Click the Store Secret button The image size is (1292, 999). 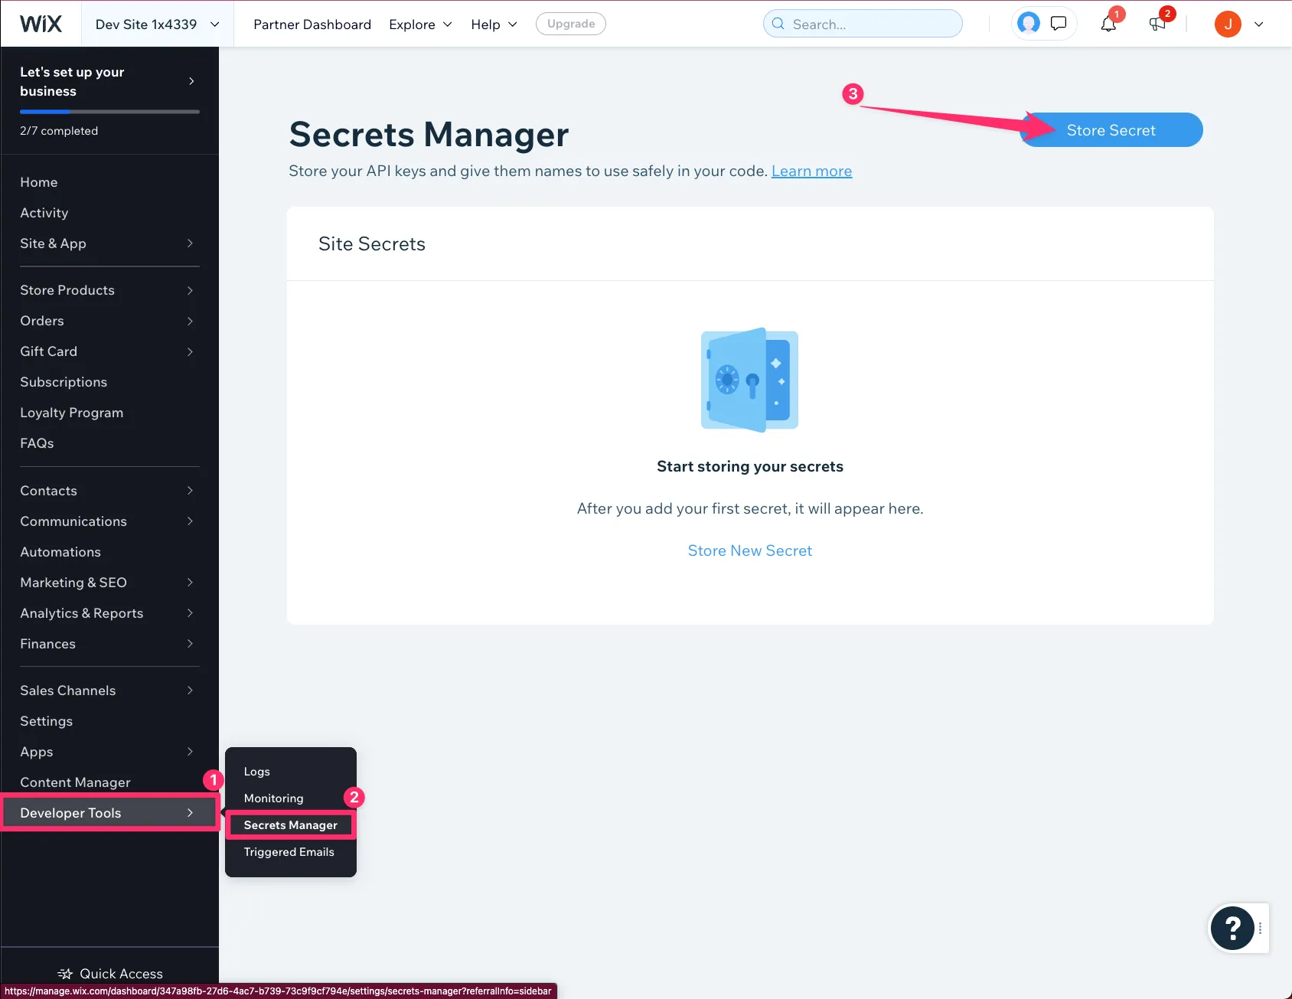1111,130
